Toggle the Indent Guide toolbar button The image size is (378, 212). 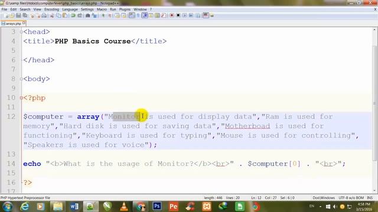145,16
